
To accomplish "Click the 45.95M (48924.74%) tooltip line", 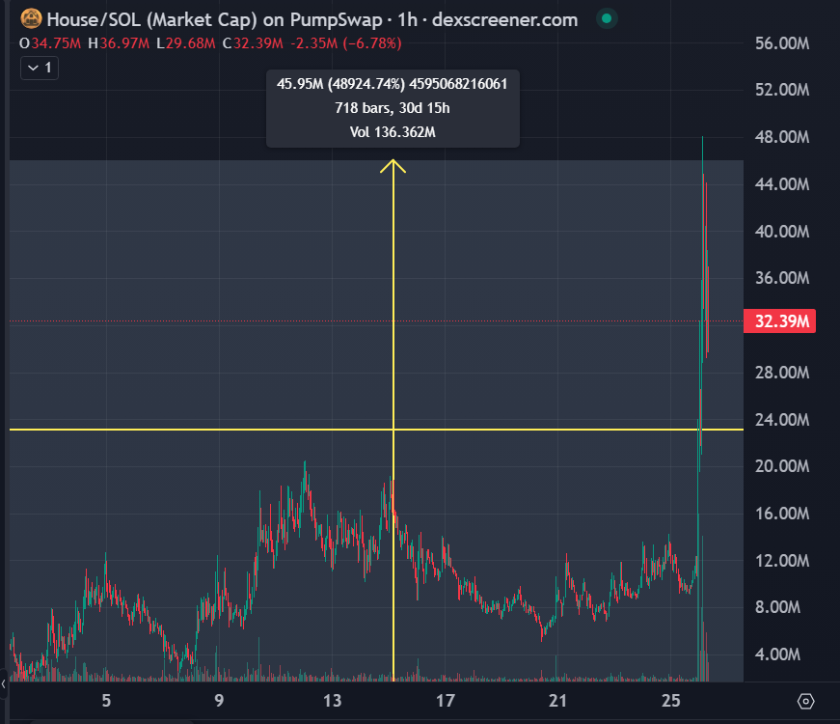I will coord(393,84).
